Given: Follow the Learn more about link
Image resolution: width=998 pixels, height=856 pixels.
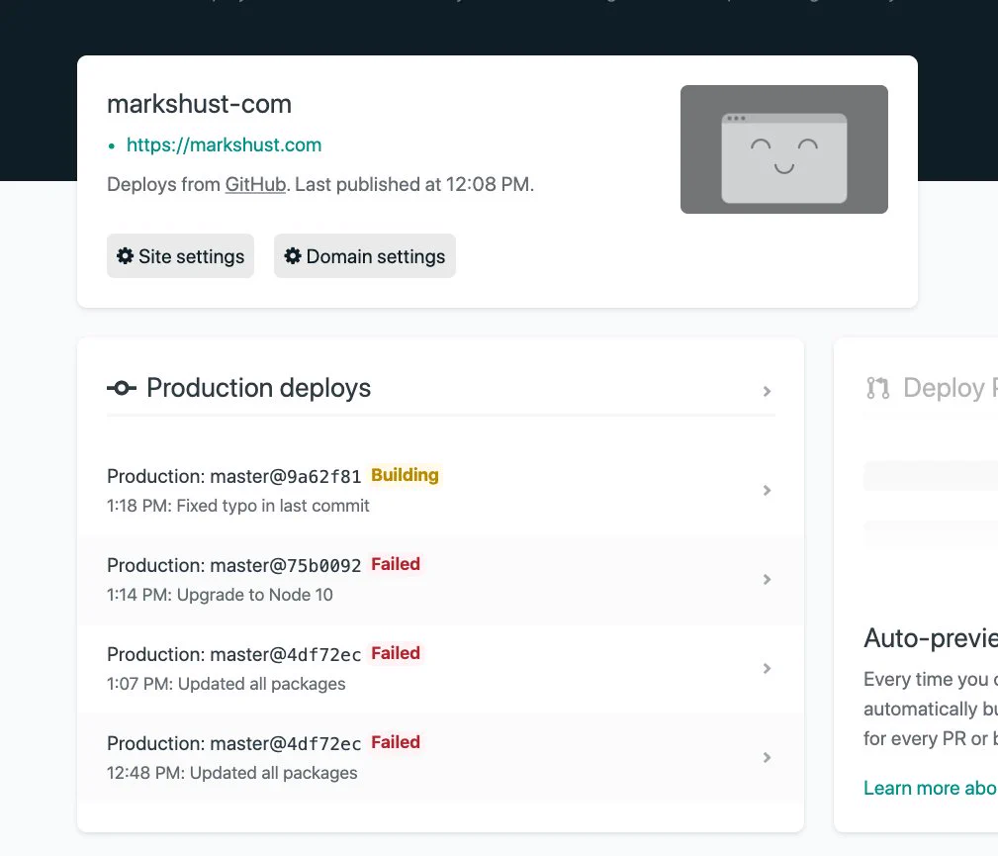Looking at the screenshot, I should click(x=930, y=789).
